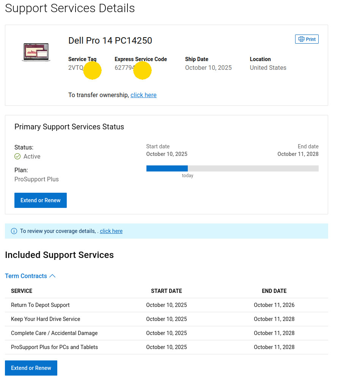Open the transfer ownership click here link
This screenshot has height=379, width=338.
point(143,95)
